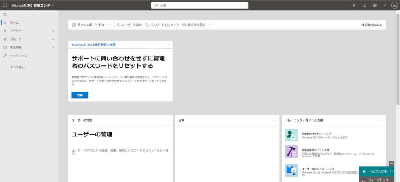
Task: Open the ダッシュボード ビュー dropdown
Action: [x=92, y=25]
